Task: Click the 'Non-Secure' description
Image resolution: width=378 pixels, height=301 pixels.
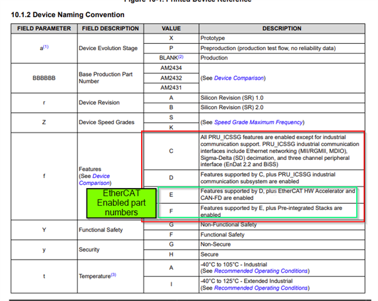Action: tap(216, 245)
